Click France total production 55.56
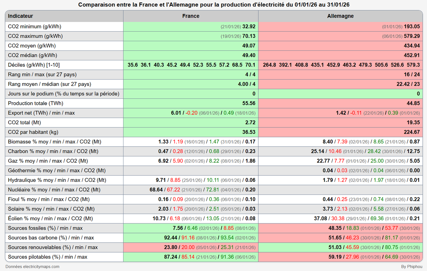The height and width of the screenshot is (271, 427). pos(249,103)
